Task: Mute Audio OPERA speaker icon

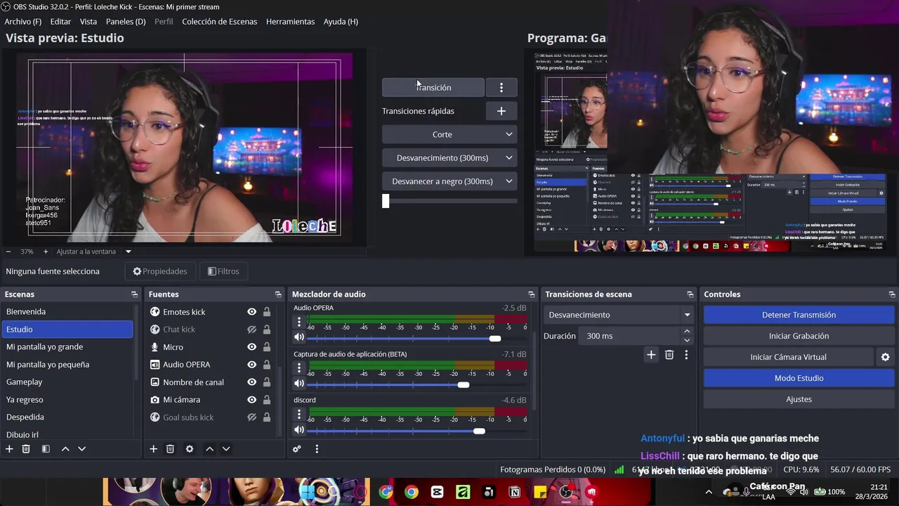Action: (299, 337)
